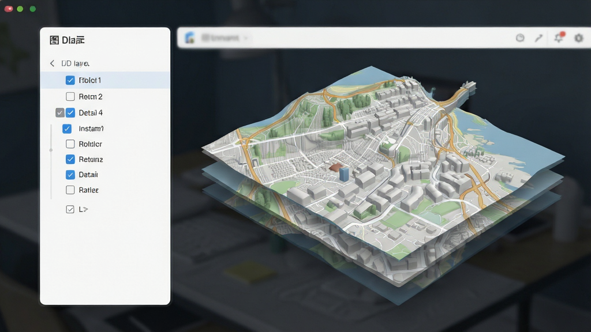This screenshot has width=591, height=332.
Task: Uncheck the Fblot 1 layer checkbox
Action: 70,80
